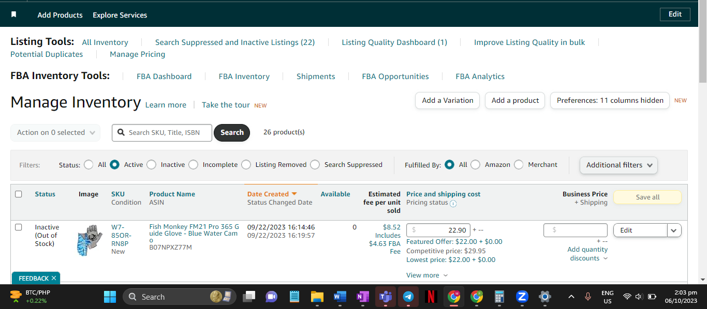
Task: Click Add a product button
Action: [x=515, y=101]
